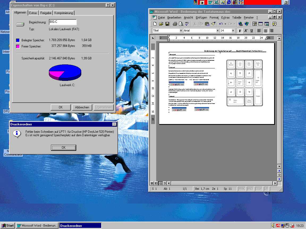Cut selection with the scissors icon
The height and width of the screenshot is (229, 306).
[x=195, y=24]
